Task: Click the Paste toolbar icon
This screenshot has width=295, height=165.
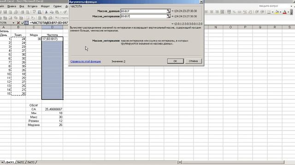Action: [x=57, y=12]
